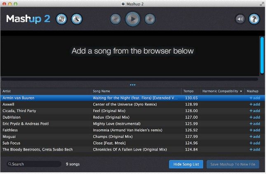Click song Redux (Original Mix)

111,117
